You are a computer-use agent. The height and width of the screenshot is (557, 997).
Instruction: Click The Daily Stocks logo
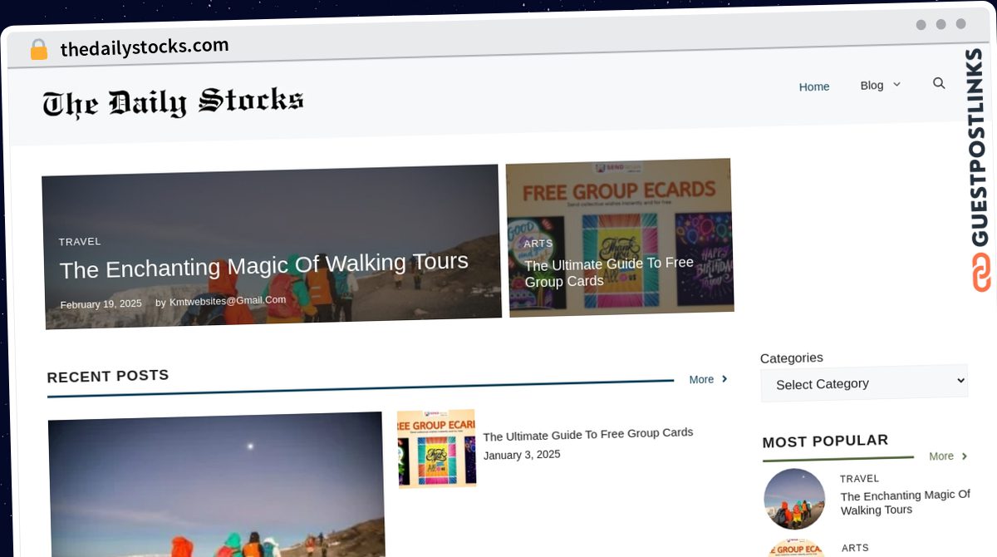coord(173,102)
